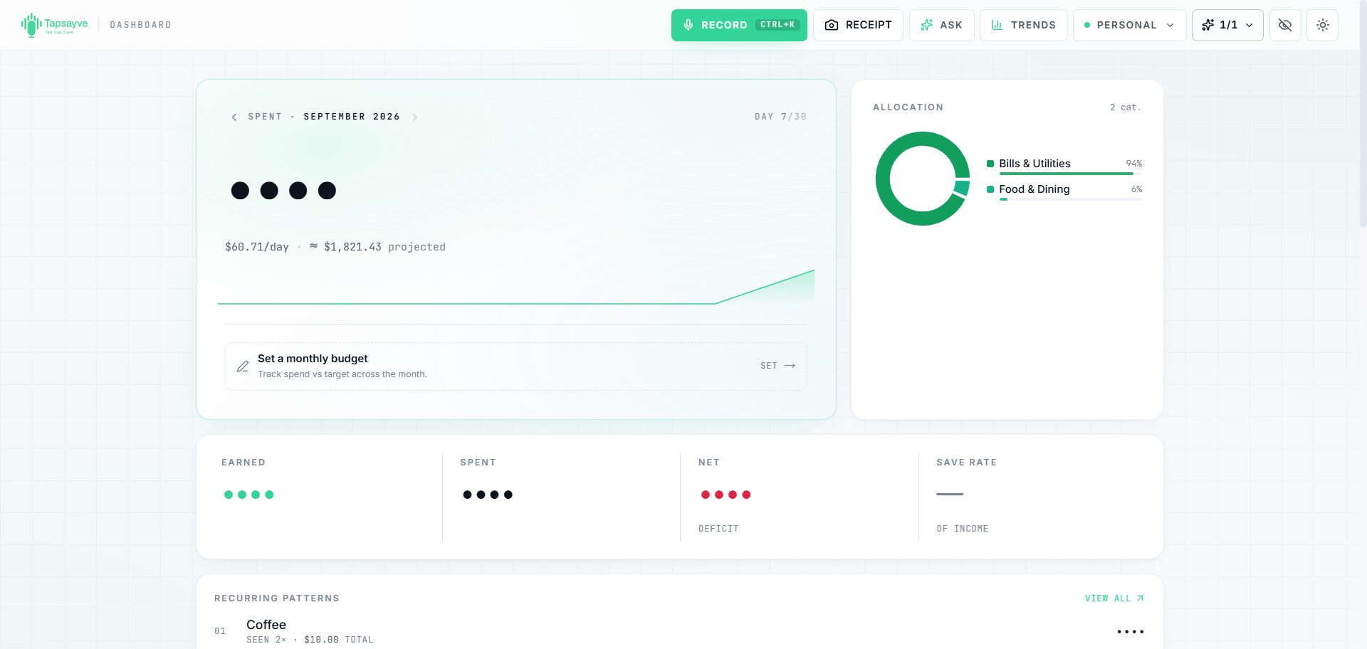
Task: Click the bar chart icon in Trends
Action: click(997, 25)
